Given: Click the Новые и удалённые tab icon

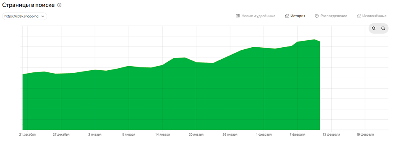Looking at the screenshot, I should pos(237,16).
